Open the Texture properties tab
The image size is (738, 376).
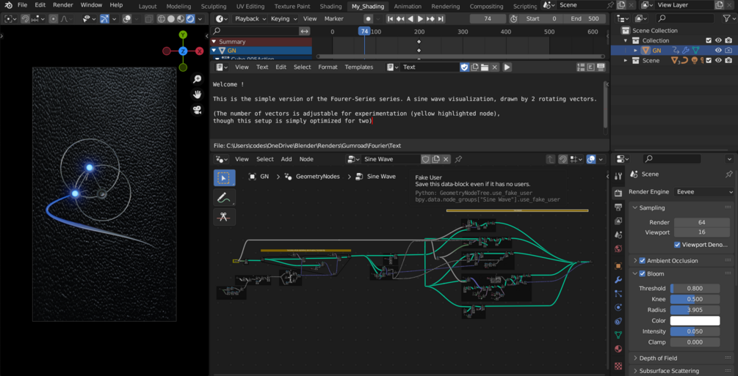click(618, 366)
